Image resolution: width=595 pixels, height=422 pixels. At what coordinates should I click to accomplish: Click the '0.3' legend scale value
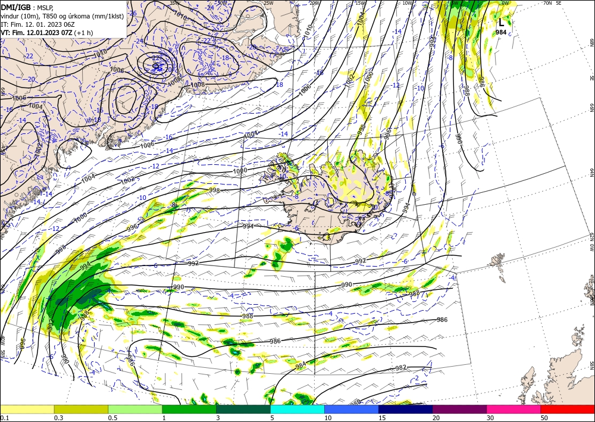[x=58, y=418]
